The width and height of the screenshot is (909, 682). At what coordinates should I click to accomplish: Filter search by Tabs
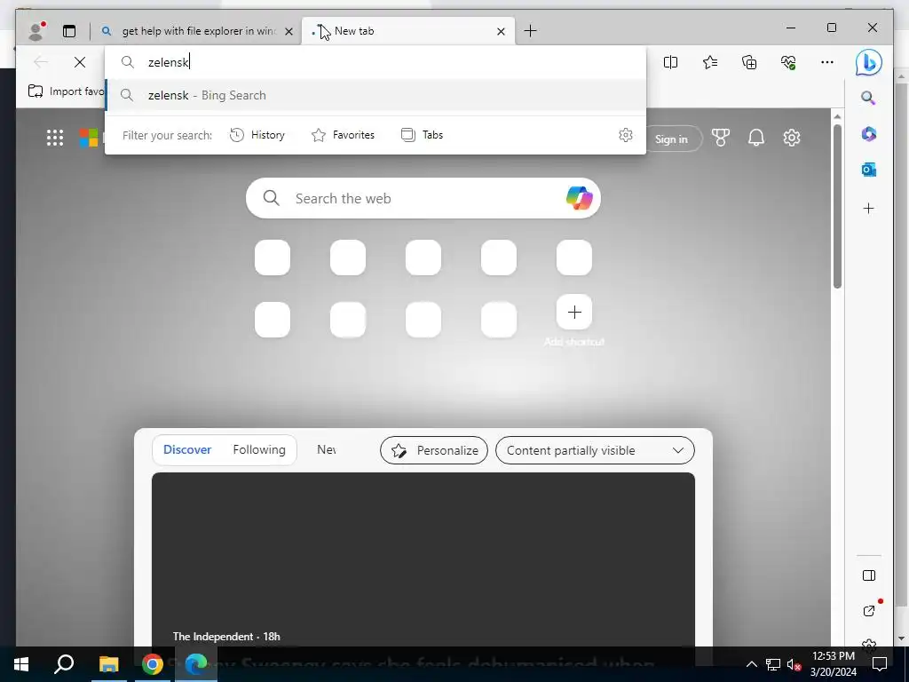click(422, 135)
